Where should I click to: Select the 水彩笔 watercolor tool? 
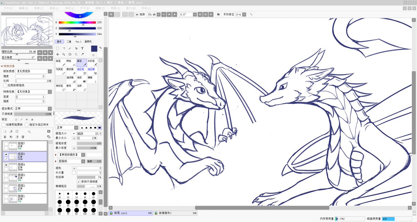tap(92, 63)
